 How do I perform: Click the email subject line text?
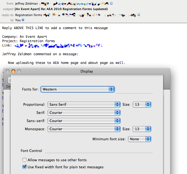pos(61,9)
